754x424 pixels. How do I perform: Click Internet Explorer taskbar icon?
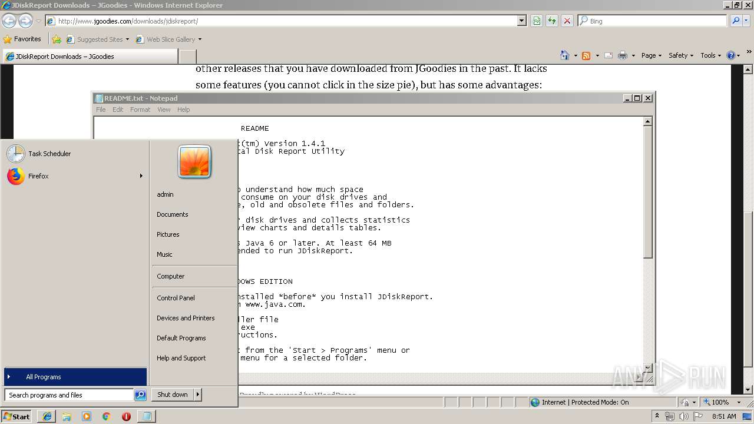click(47, 416)
